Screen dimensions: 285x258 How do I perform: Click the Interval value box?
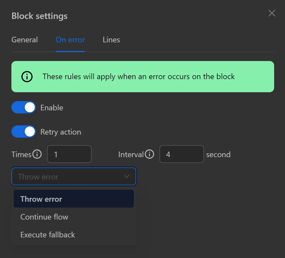pos(181,154)
